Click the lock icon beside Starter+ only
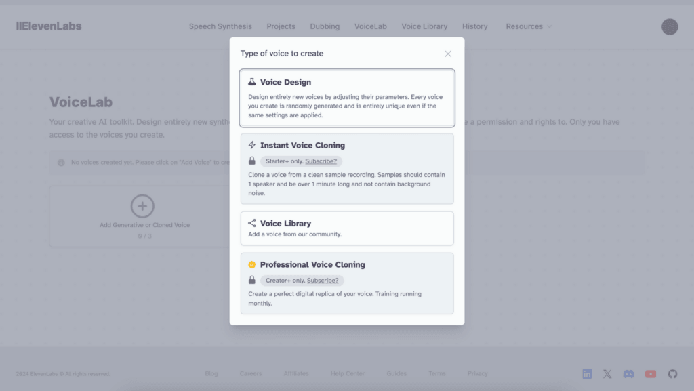Image resolution: width=694 pixels, height=391 pixels. coord(252,161)
